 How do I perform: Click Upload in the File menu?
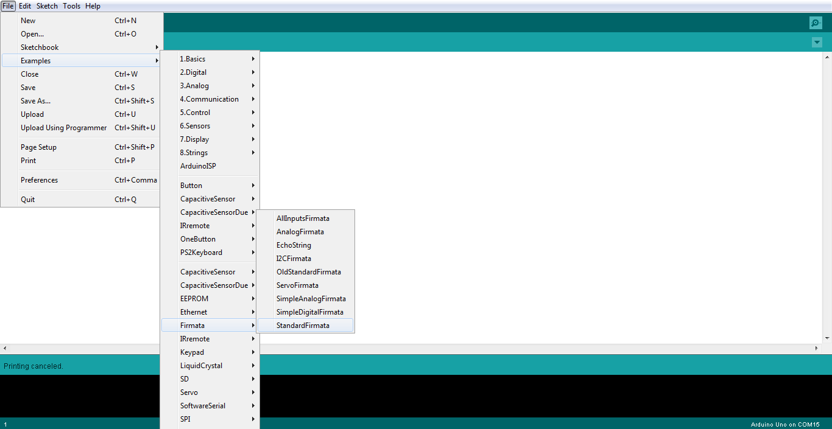pos(32,114)
